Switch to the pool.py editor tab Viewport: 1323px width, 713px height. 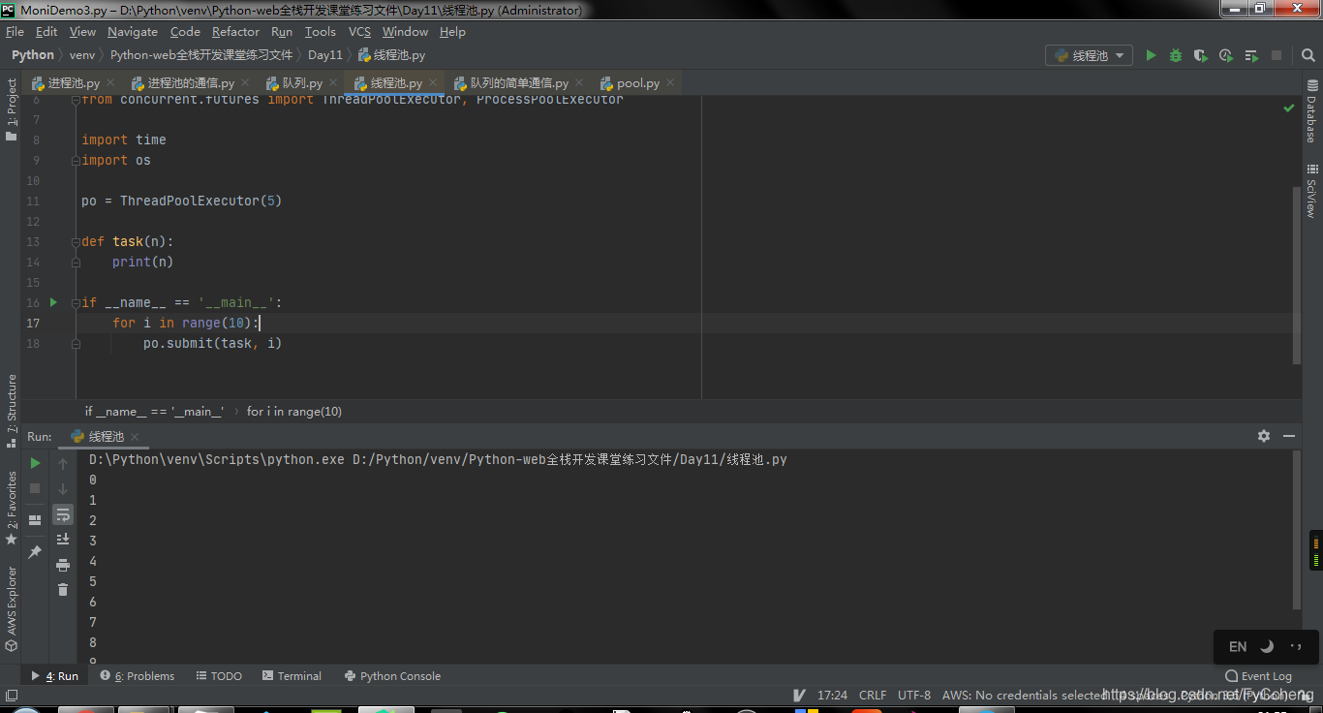click(637, 83)
